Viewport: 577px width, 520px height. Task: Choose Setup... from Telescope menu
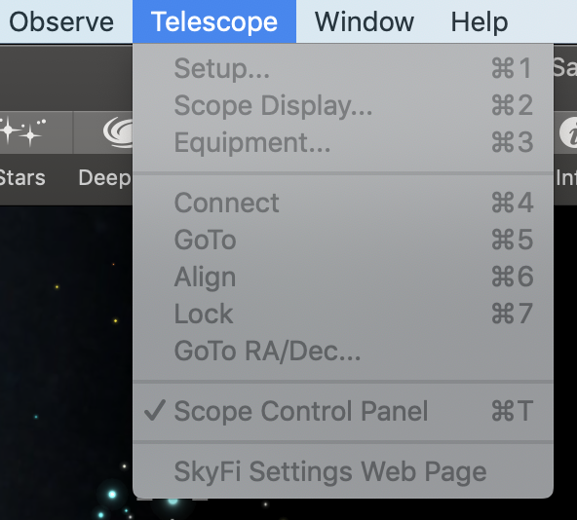point(343,68)
